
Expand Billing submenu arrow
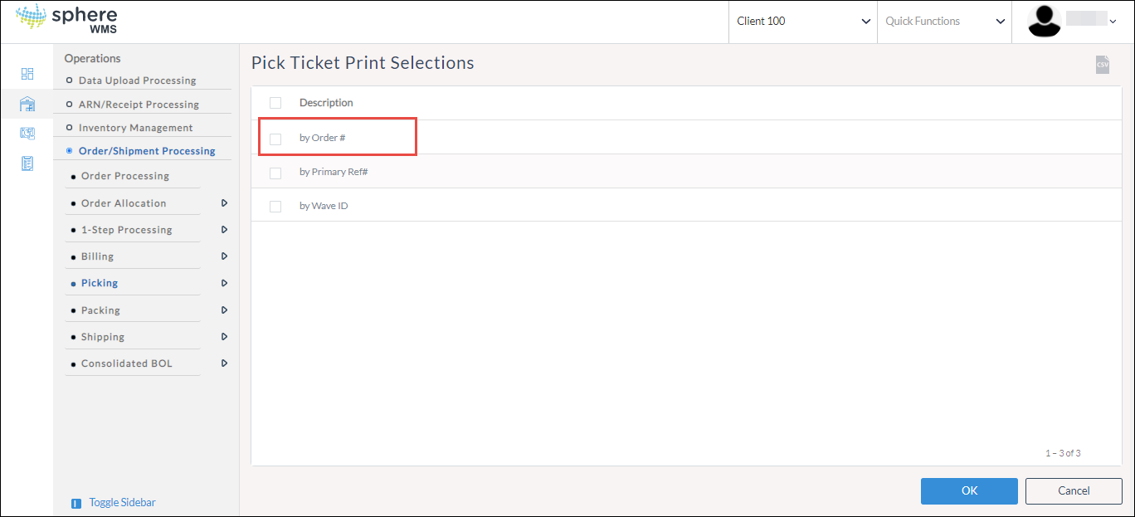coord(224,256)
